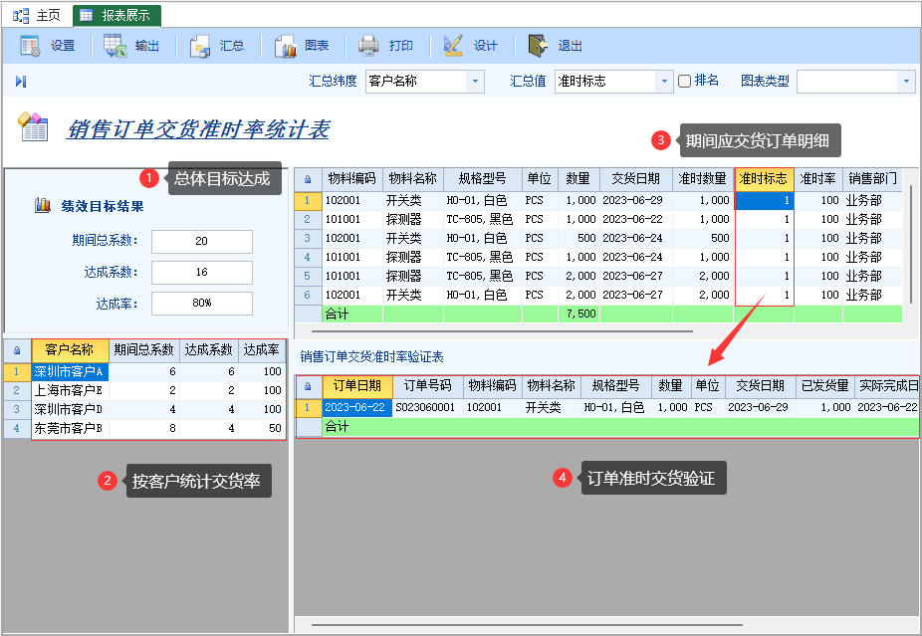Click the lock icon in the verification table header
The width and height of the screenshot is (922, 636).
(x=308, y=386)
